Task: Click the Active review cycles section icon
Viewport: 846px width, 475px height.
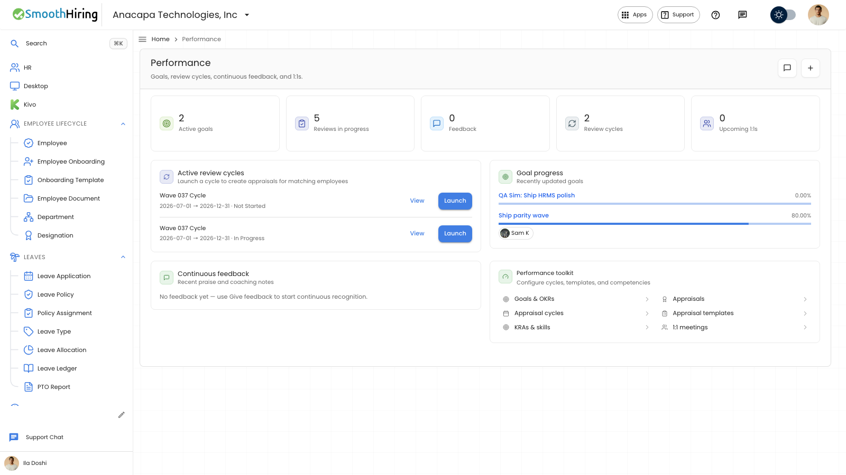Action: coord(167,177)
